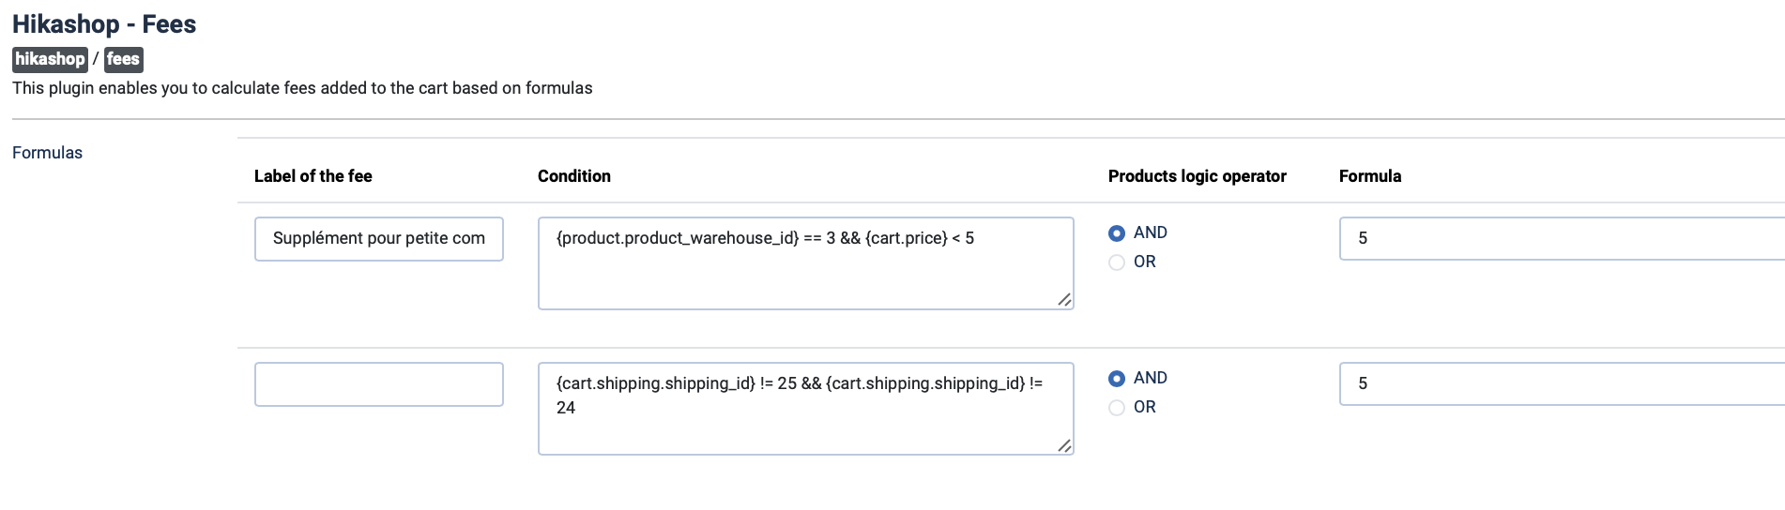This screenshot has height=510, width=1785.
Task: Grab the resize handle of the first condition textarea
Action: (1064, 300)
